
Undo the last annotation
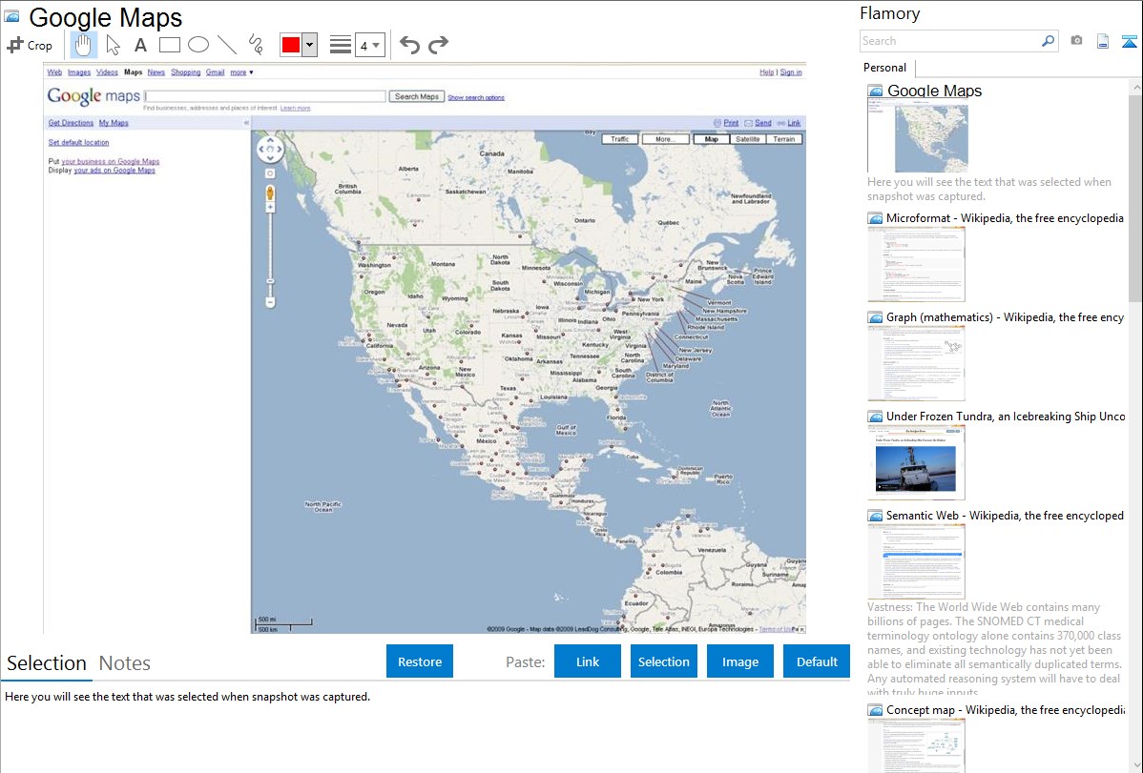tap(409, 45)
